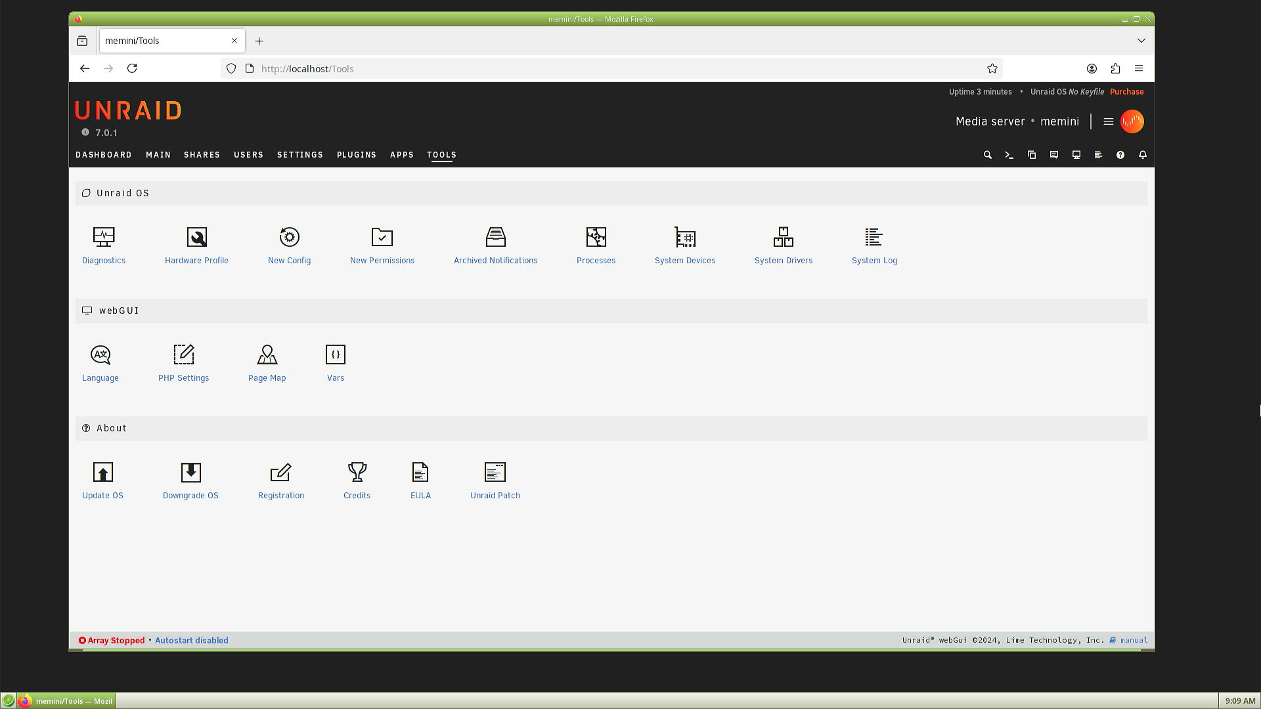
Task: Reload the page in Firefox
Action: point(132,68)
